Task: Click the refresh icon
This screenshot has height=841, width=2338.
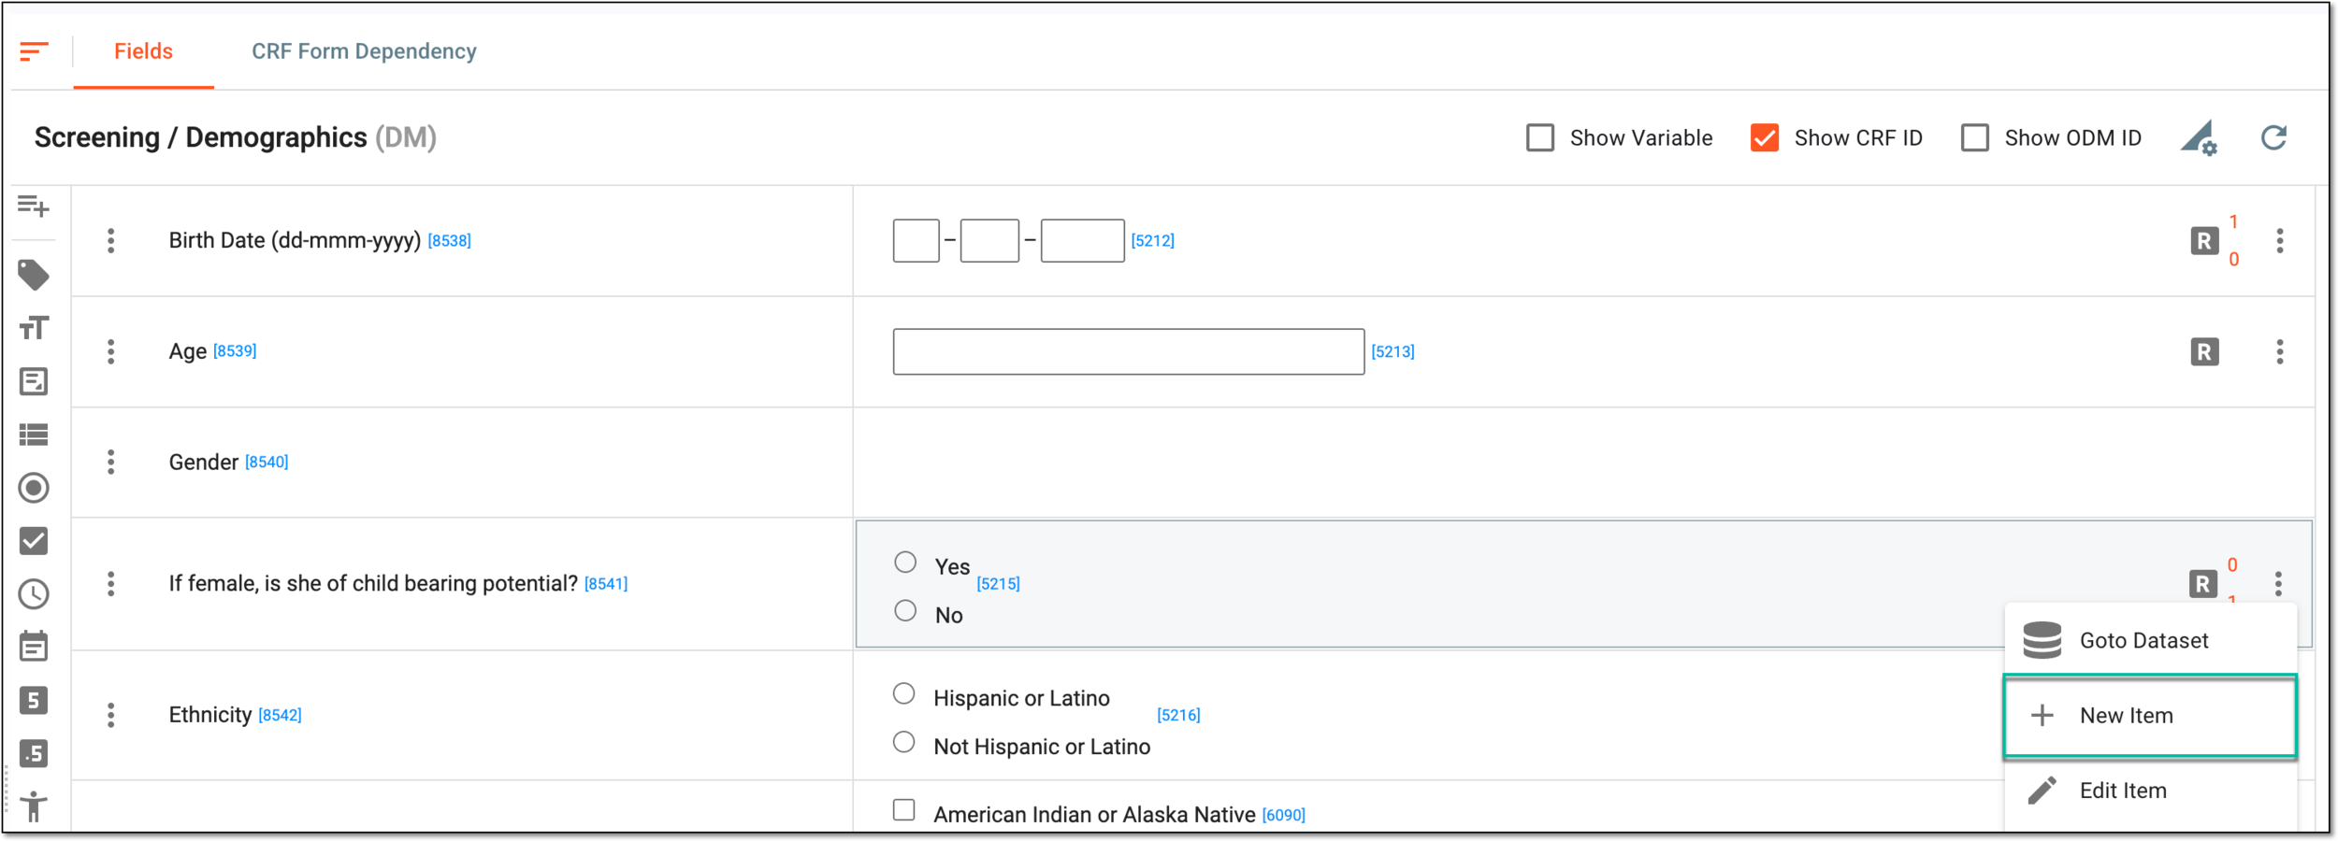Action: (2273, 138)
